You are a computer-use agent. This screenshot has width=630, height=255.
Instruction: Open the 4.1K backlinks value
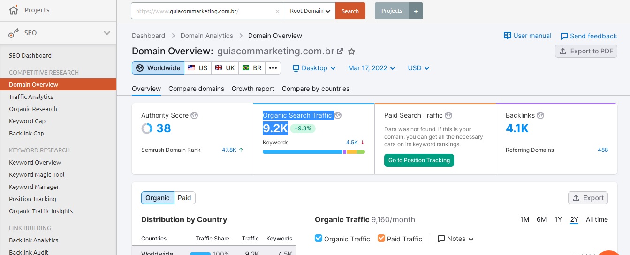[517, 128]
